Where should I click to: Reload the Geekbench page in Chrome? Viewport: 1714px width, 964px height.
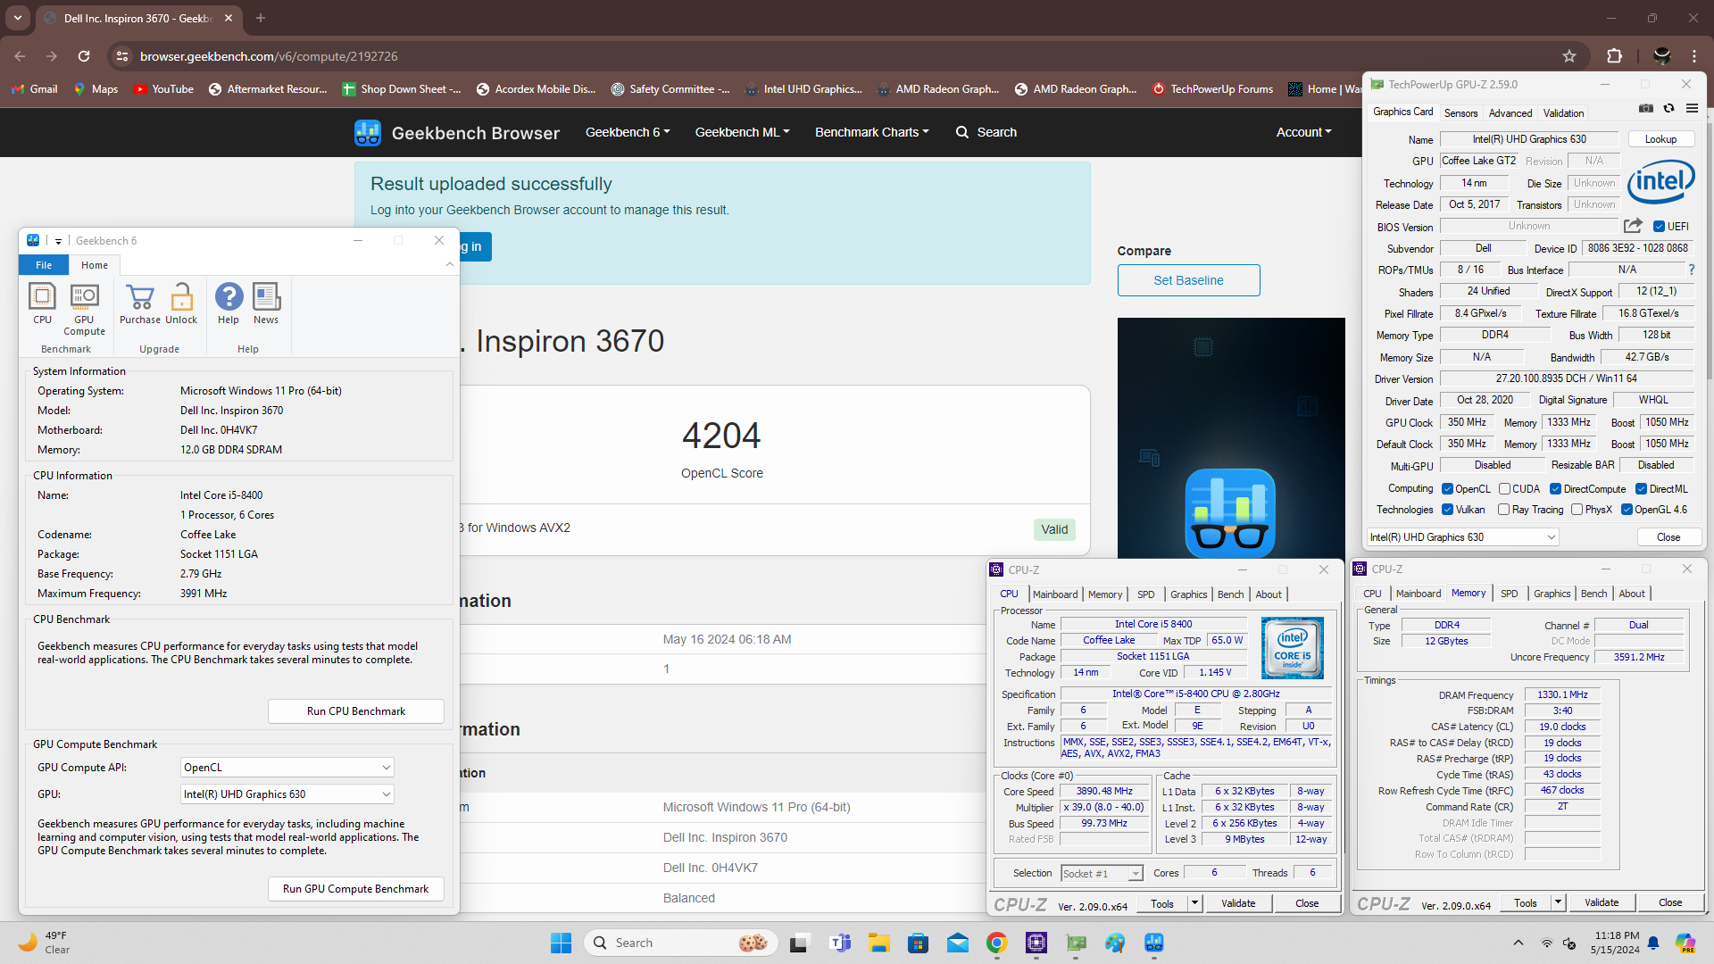coord(84,56)
